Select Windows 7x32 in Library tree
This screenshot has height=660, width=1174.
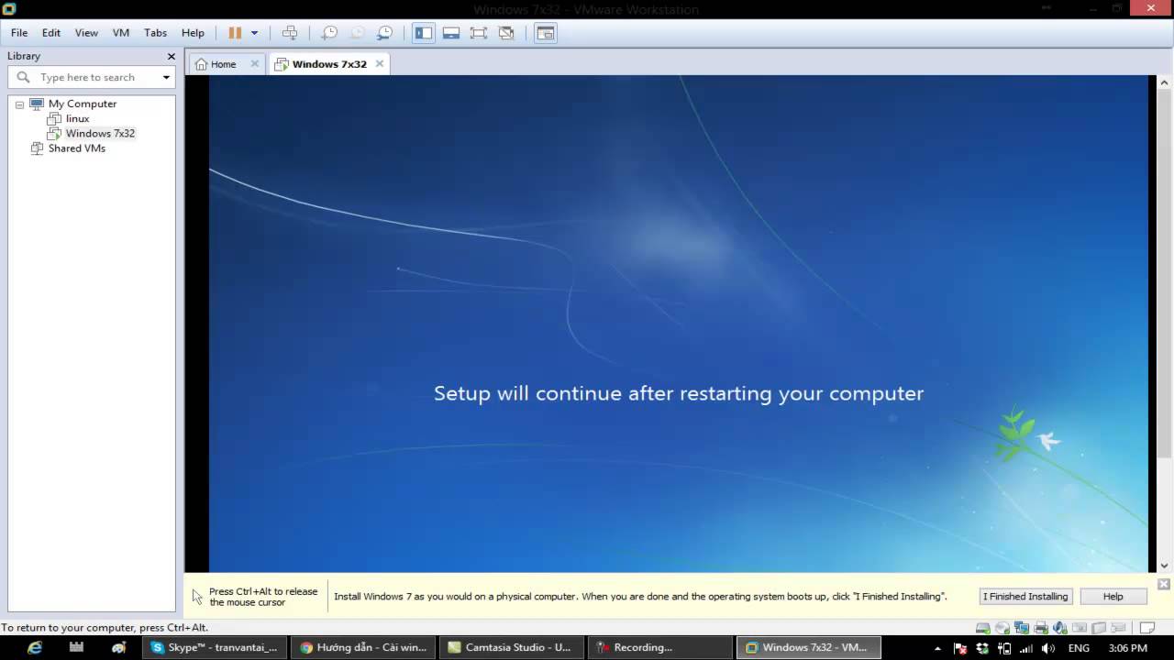coord(100,133)
